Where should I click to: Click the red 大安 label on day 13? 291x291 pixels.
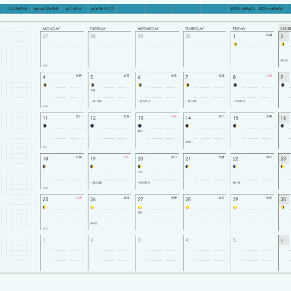click(174, 116)
